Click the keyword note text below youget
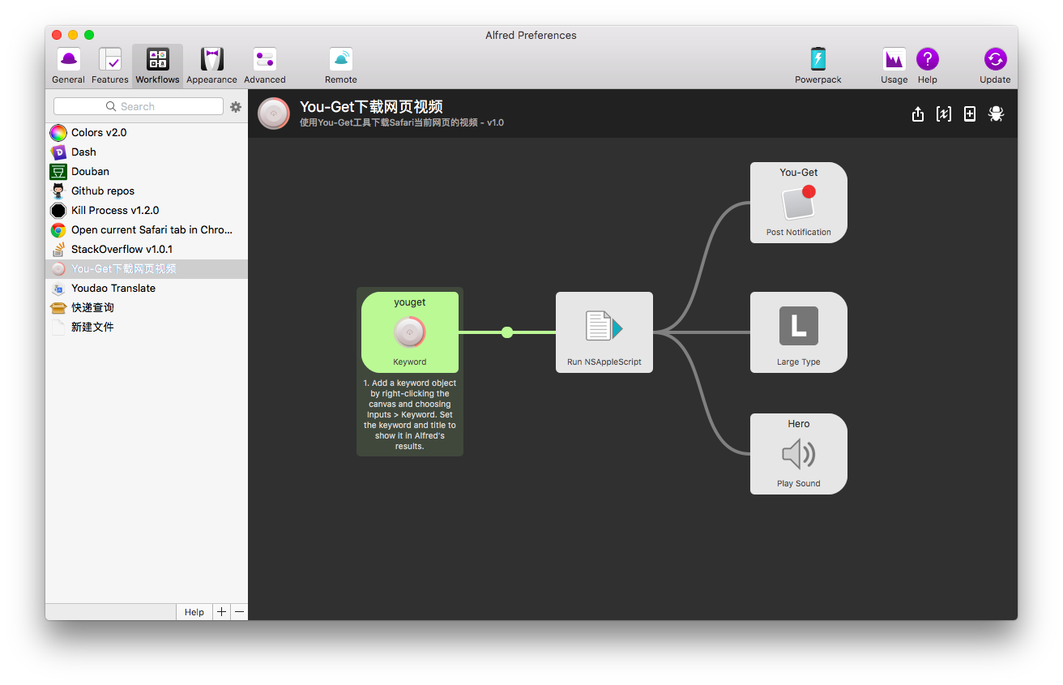Image resolution: width=1063 pixels, height=685 pixels. click(410, 414)
